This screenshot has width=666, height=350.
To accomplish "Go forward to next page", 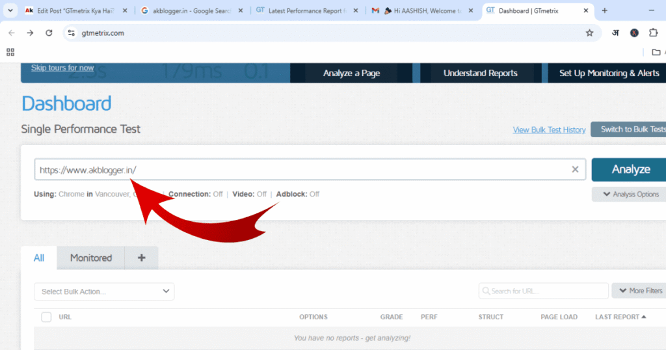I will pyautogui.click(x=30, y=33).
